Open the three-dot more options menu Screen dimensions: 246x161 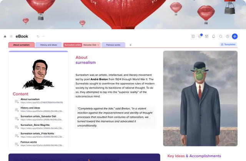click(43, 36)
